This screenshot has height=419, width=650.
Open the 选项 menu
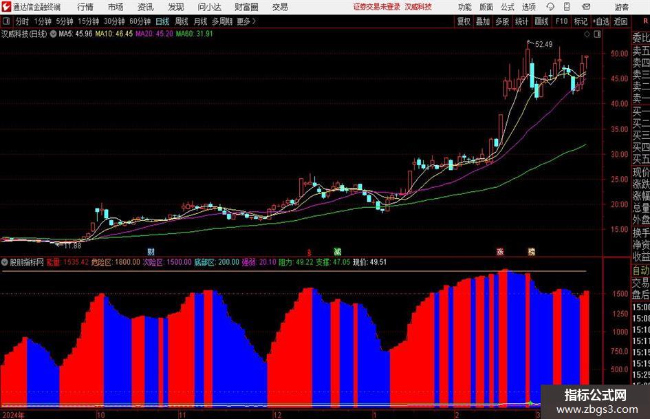(x=528, y=7)
